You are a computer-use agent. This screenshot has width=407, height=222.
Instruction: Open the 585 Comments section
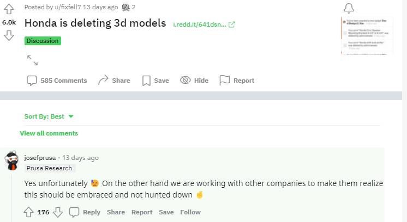[57, 81]
